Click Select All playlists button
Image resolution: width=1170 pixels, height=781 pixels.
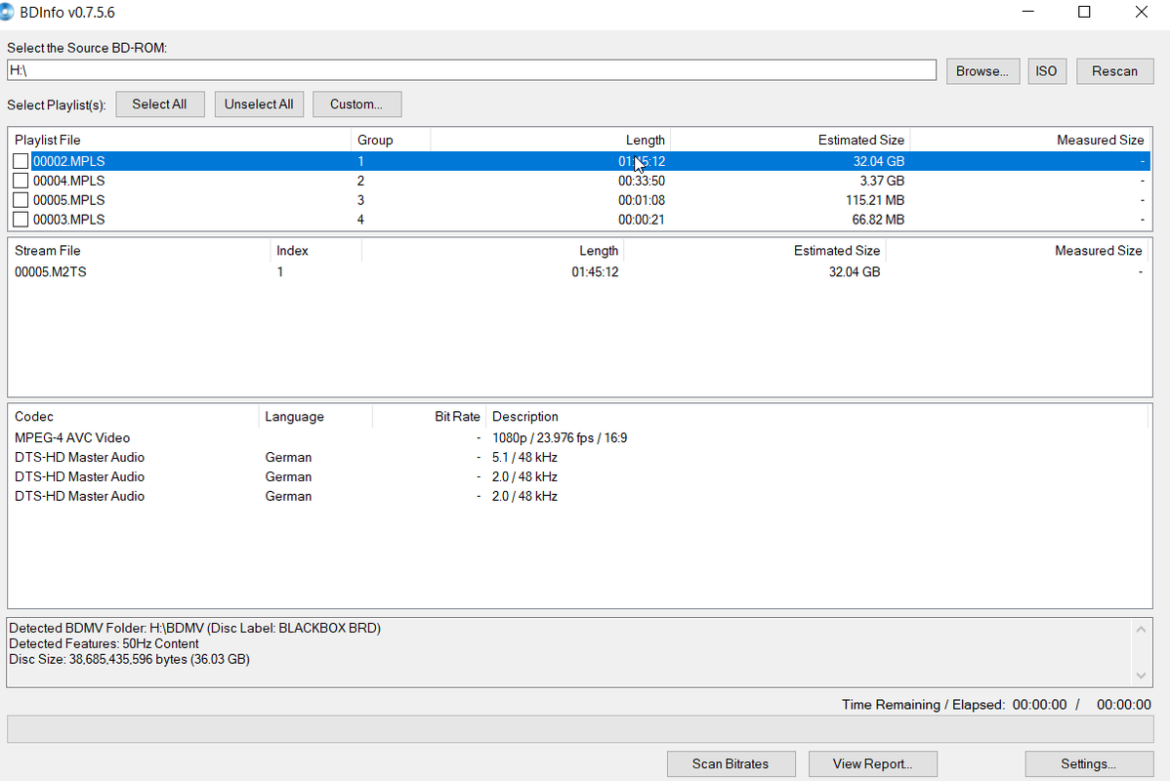(160, 104)
